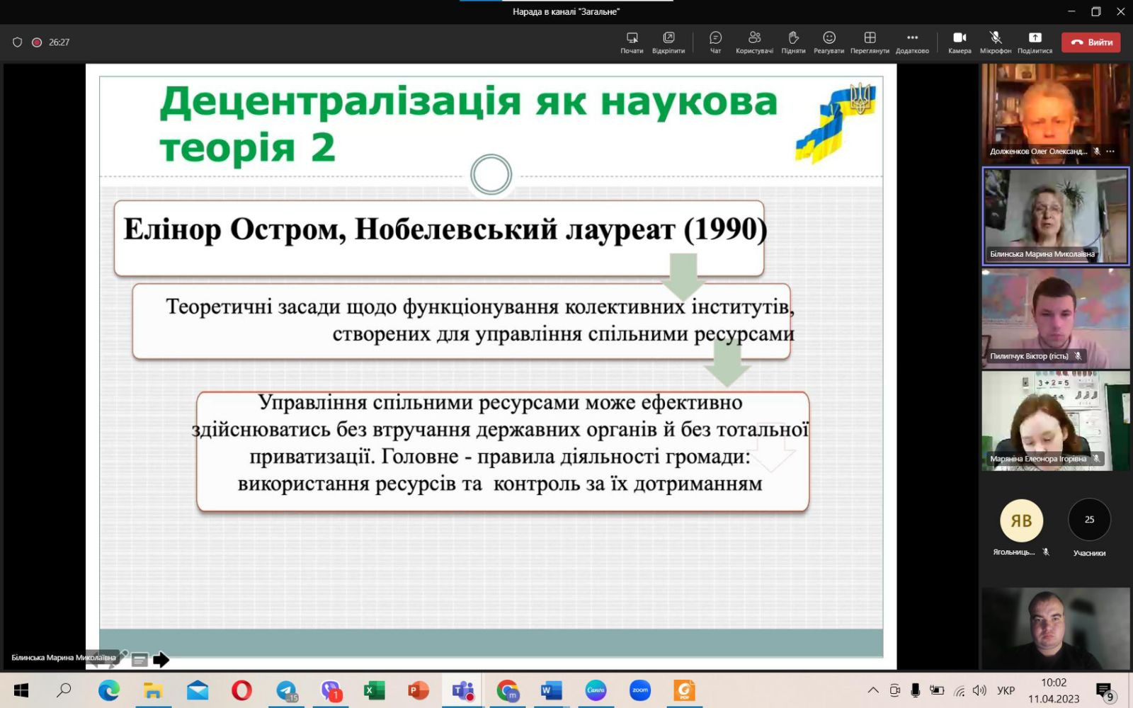
Task: Click the Microsoft Teams taskbar icon
Action: (x=462, y=690)
